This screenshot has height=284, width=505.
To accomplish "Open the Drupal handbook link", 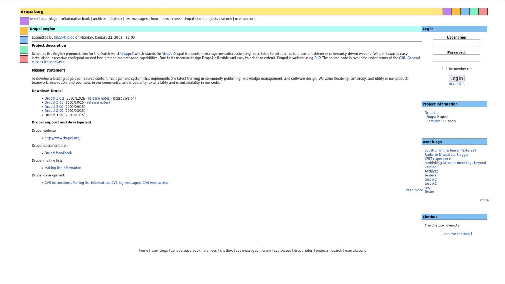I will 58,153.
